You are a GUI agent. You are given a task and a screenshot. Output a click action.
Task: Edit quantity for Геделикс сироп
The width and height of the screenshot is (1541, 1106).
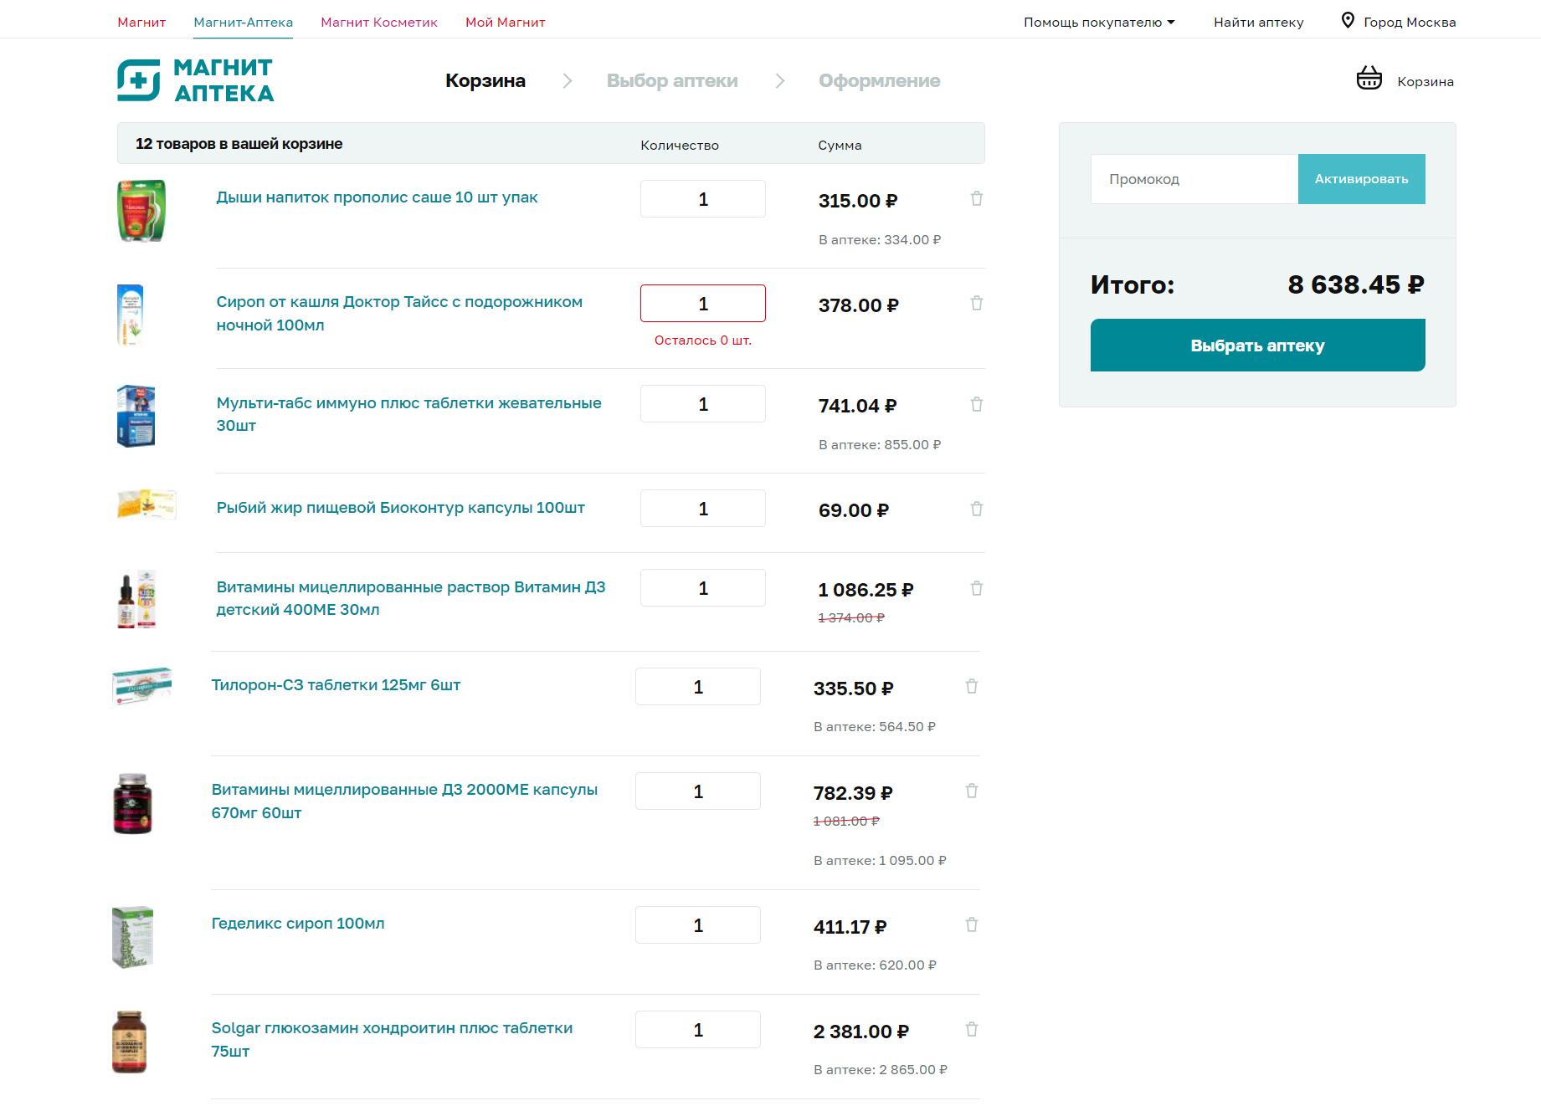coord(698,925)
